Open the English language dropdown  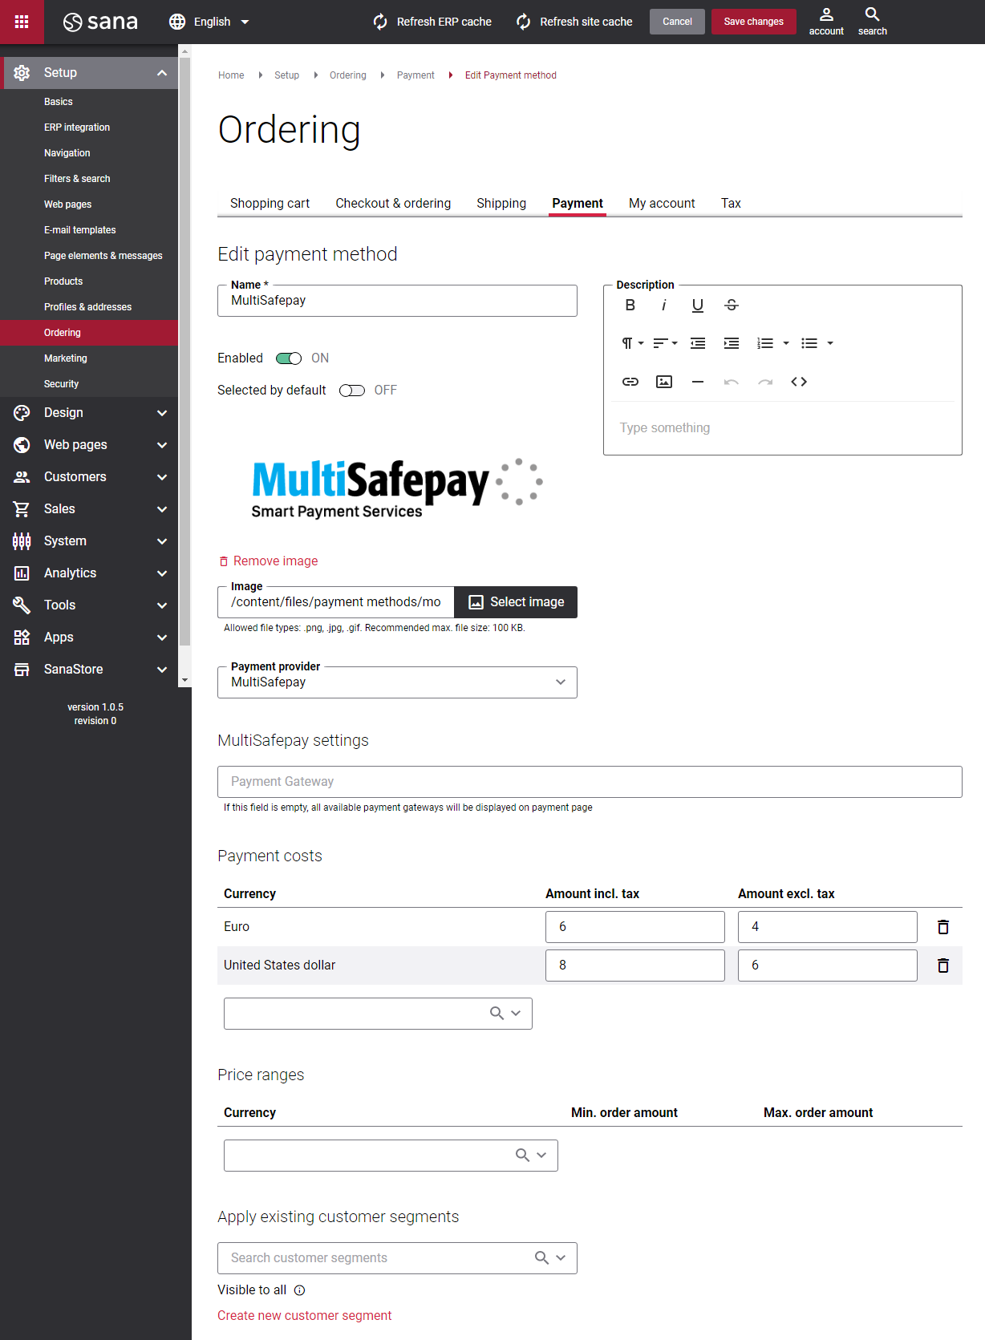(209, 22)
